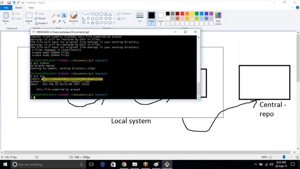Select the Color 2 background box
Viewport: 300px width, 169px height.
coord(160,18)
